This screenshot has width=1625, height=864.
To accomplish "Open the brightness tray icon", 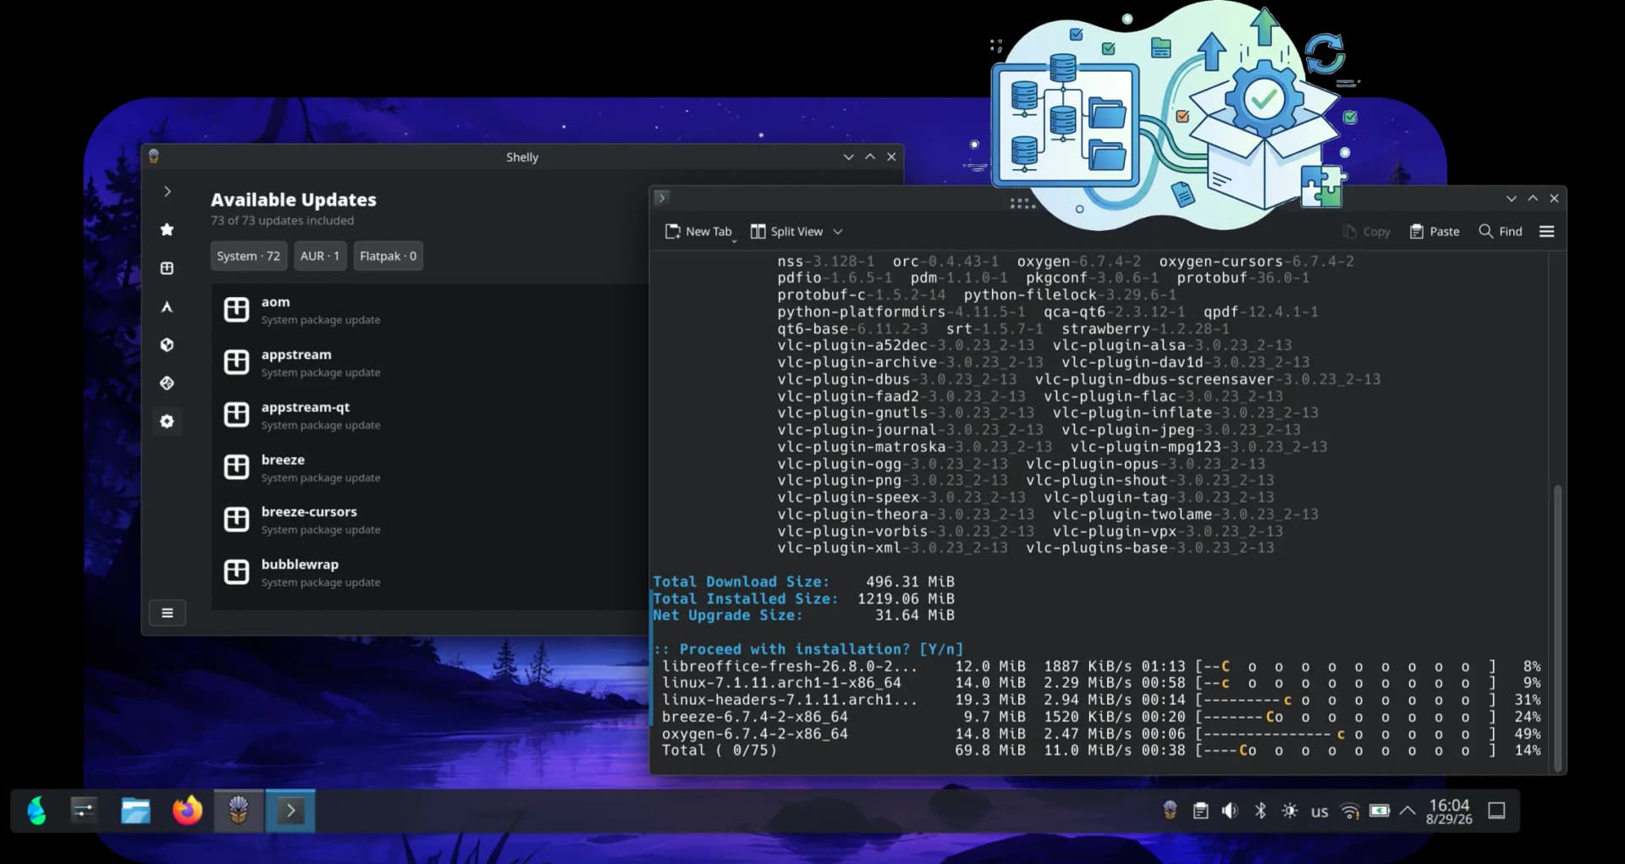I will click(1290, 811).
